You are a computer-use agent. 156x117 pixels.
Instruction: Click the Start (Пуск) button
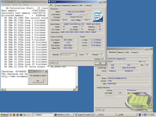click(4, 115)
